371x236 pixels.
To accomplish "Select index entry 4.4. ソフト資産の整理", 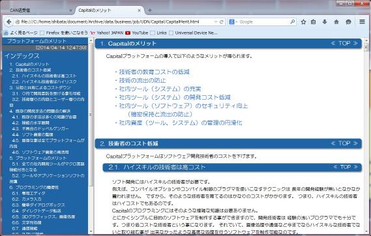I will (x=33, y=134).
